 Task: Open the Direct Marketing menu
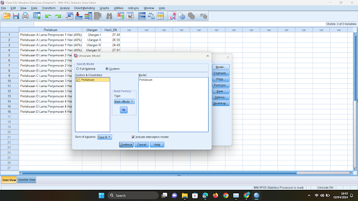(84, 8)
